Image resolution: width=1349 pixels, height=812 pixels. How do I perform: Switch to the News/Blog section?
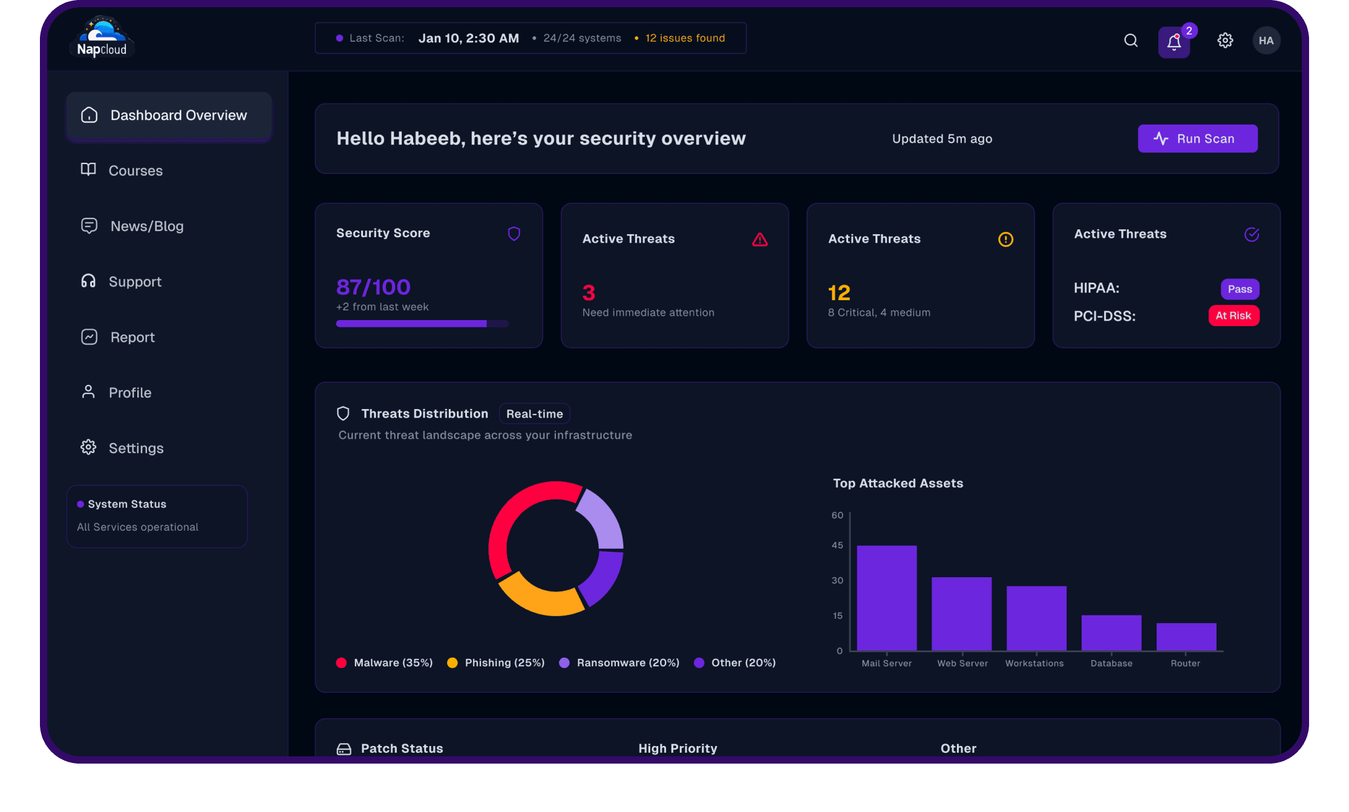click(147, 226)
